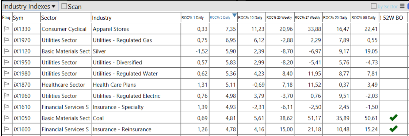
Task: Click the green checkmark for Insurance - Reinsurance
Action: (393, 129)
